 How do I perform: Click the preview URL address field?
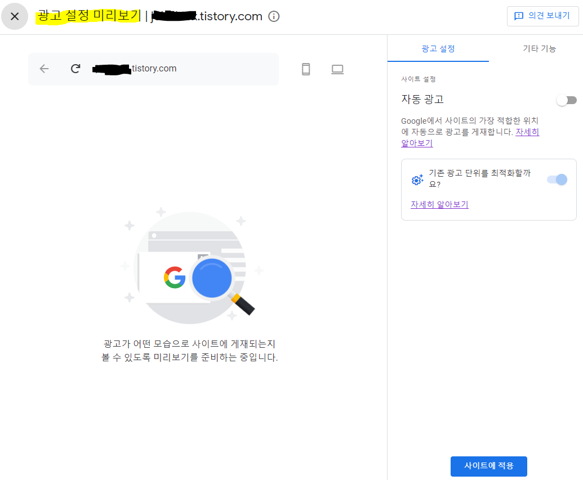[x=154, y=69]
